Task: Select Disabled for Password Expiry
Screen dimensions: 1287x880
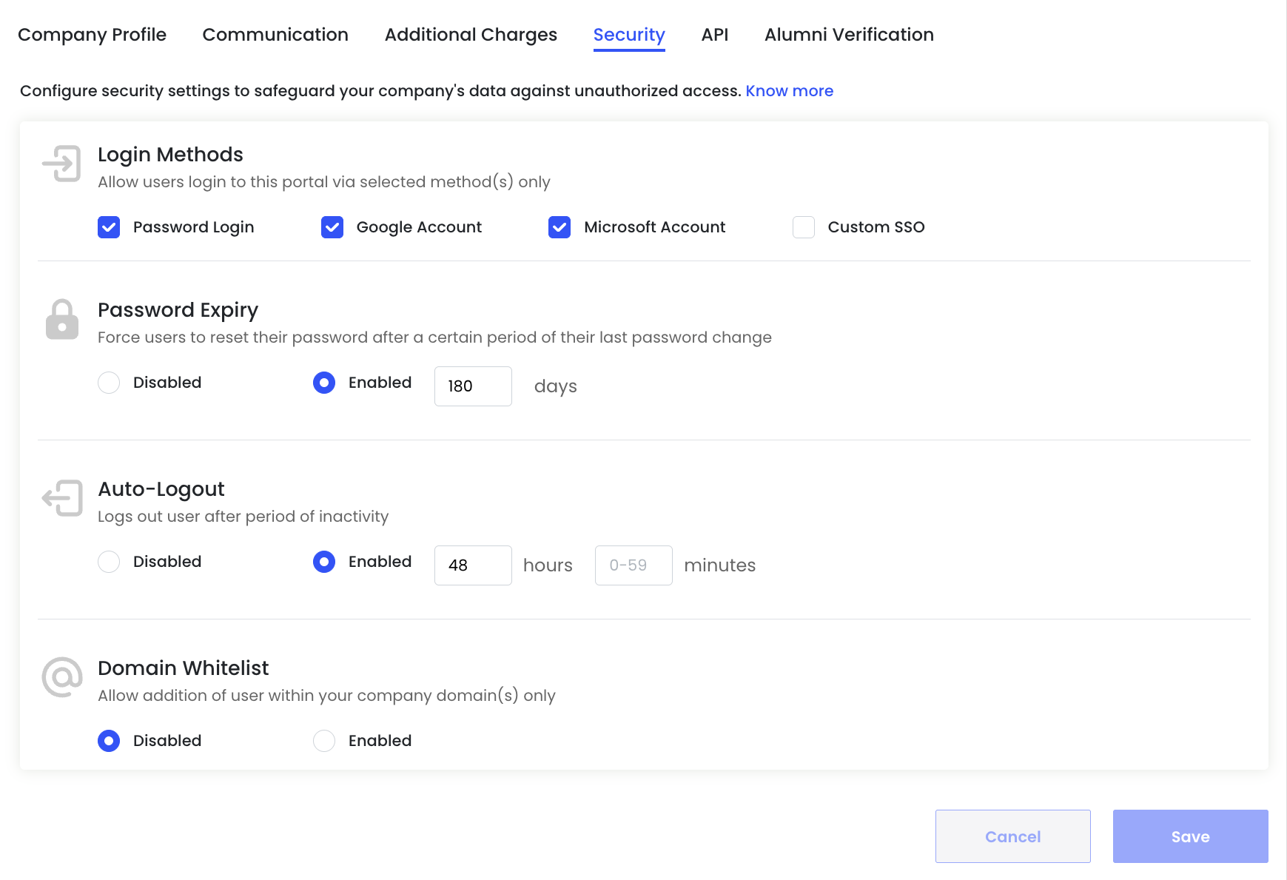Action: (x=109, y=383)
